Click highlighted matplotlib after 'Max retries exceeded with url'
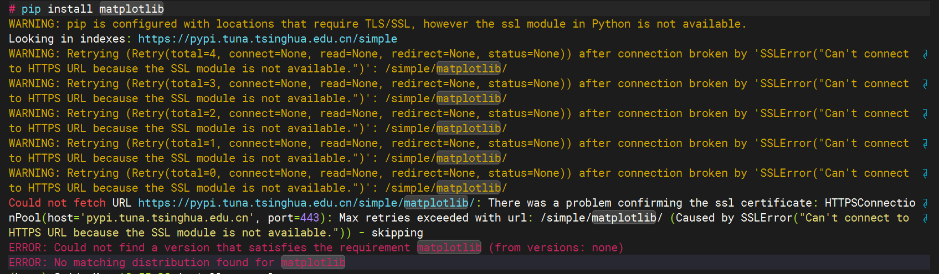Viewport: 939px width, 274px height. (624, 218)
